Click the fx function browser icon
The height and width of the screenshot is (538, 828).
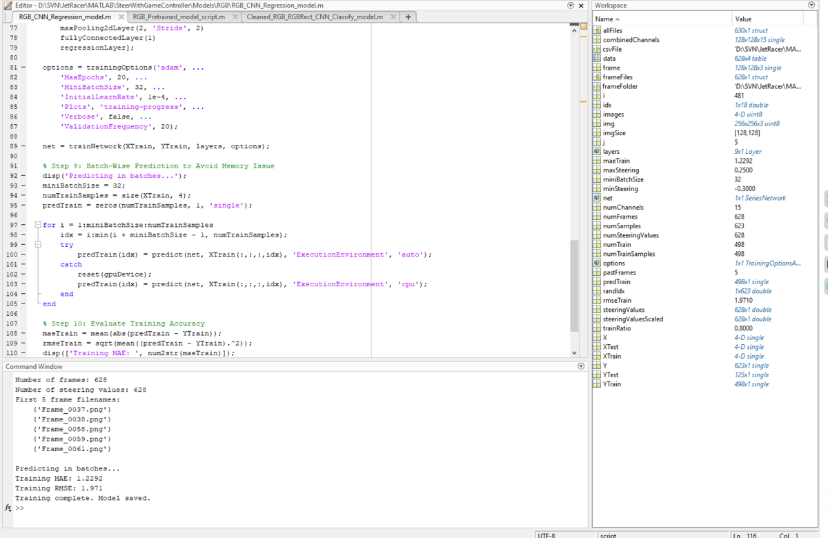coord(8,508)
